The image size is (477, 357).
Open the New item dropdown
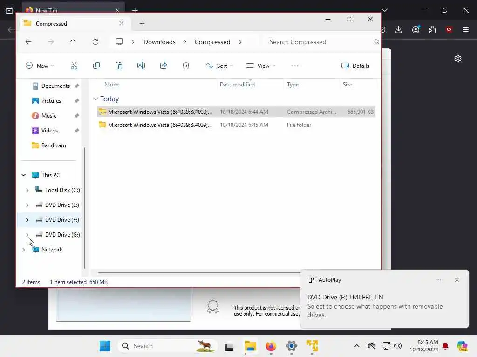[40, 66]
